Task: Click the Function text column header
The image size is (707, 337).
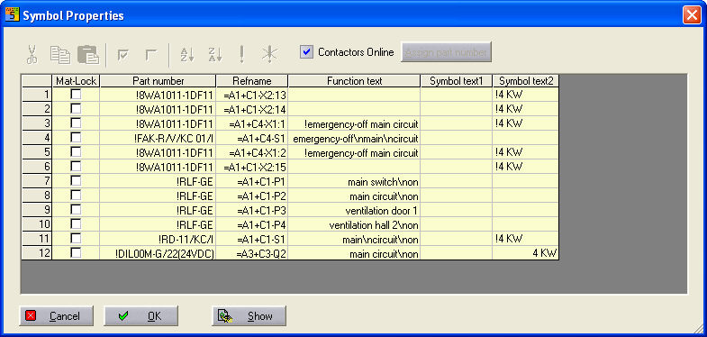Action: pyautogui.click(x=355, y=81)
